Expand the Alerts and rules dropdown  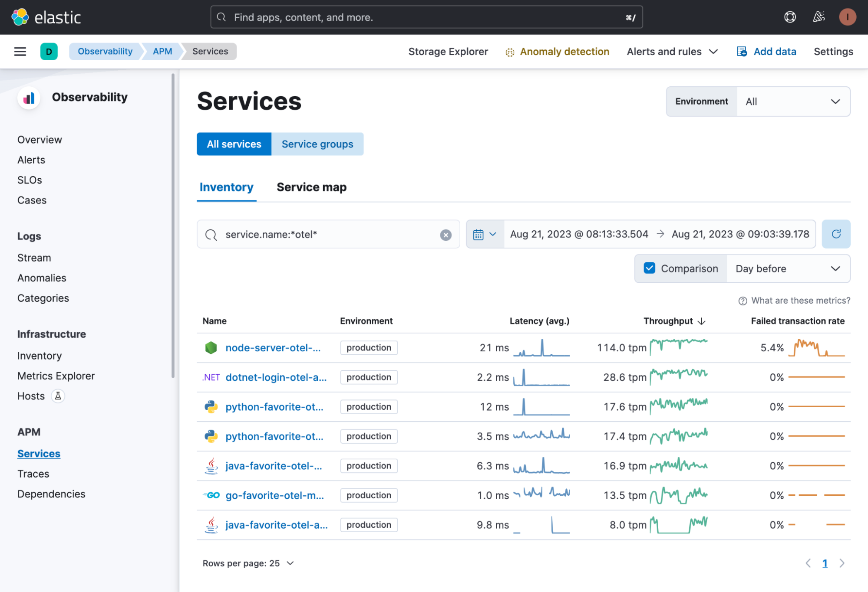pyautogui.click(x=672, y=51)
